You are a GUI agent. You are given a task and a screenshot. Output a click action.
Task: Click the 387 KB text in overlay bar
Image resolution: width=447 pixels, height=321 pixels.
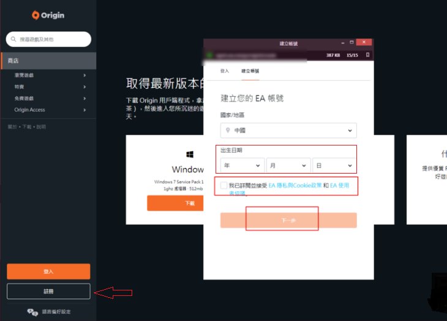[x=333, y=55]
